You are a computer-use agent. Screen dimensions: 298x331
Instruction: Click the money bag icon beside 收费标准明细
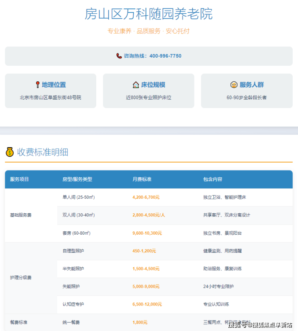tap(10, 152)
